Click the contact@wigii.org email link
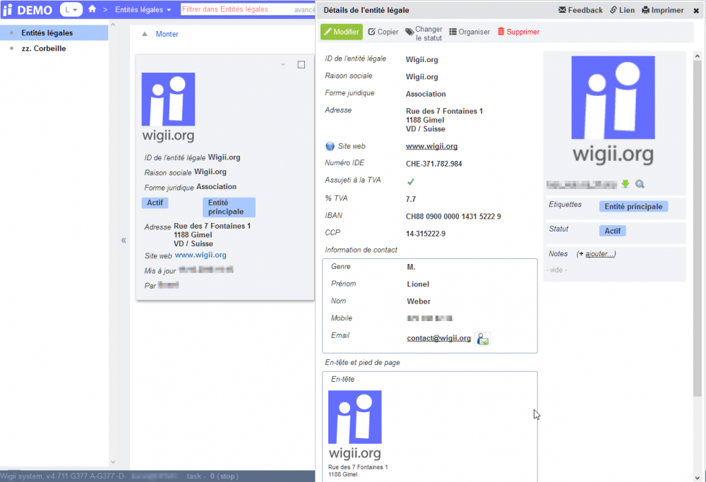This screenshot has height=482, width=706. click(x=438, y=338)
